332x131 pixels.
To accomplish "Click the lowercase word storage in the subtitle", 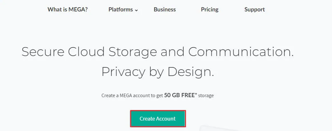I will pos(206,95).
